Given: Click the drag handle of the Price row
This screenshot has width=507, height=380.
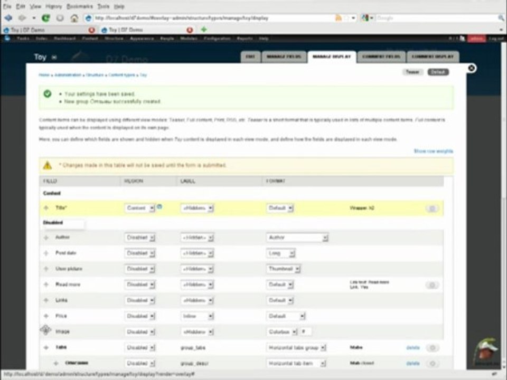Looking at the screenshot, I should [x=46, y=316].
